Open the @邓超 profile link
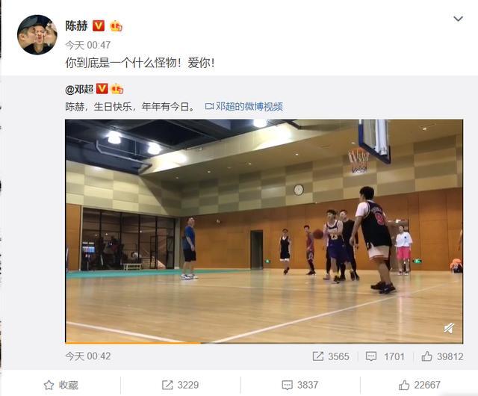The image size is (478, 396). click(x=79, y=89)
